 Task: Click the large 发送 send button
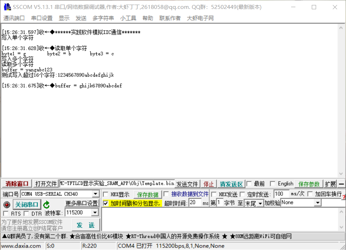86,225
